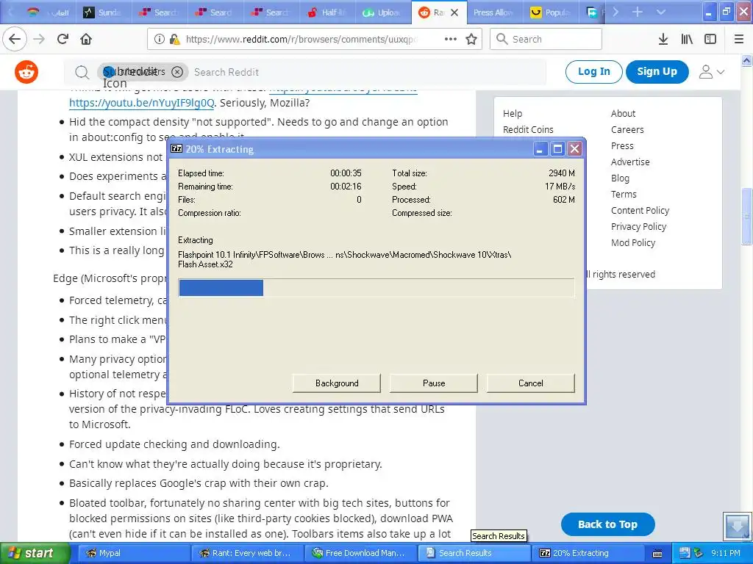Image resolution: width=753 pixels, height=564 pixels.
Task: Open the Press footer link
Action: [x=622, y=146]
